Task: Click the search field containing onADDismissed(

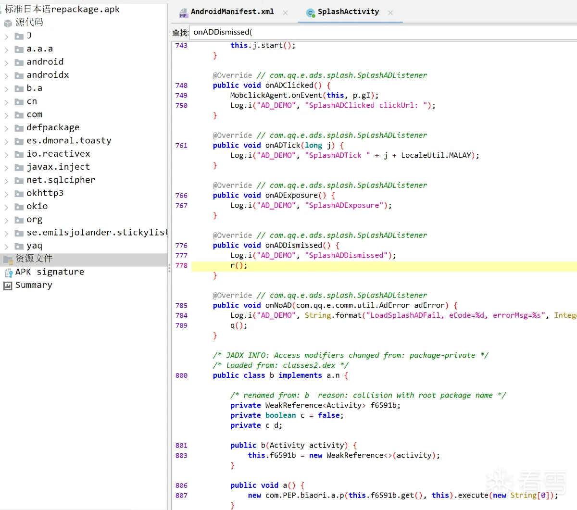Action: 383,32
